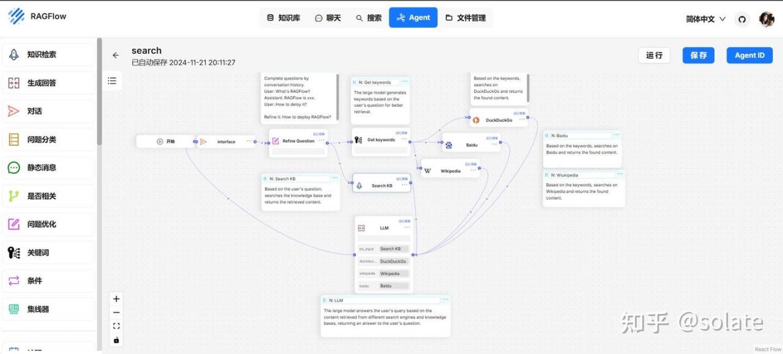Open the LLM node ellipsis menu
This screenshot has width=783, height=354.
(x=407, y=228)
